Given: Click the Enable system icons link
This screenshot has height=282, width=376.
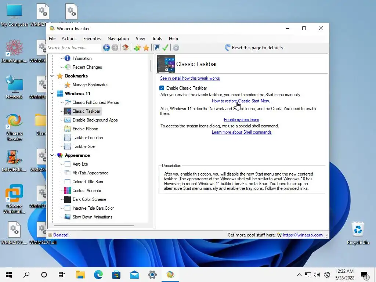Looking at the screenshot, I should point(242,120).
